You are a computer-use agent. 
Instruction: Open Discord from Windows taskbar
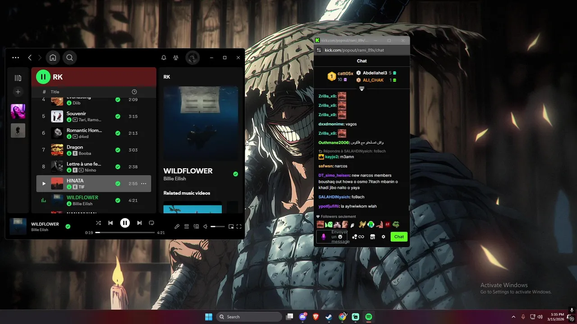coord(303,317)
